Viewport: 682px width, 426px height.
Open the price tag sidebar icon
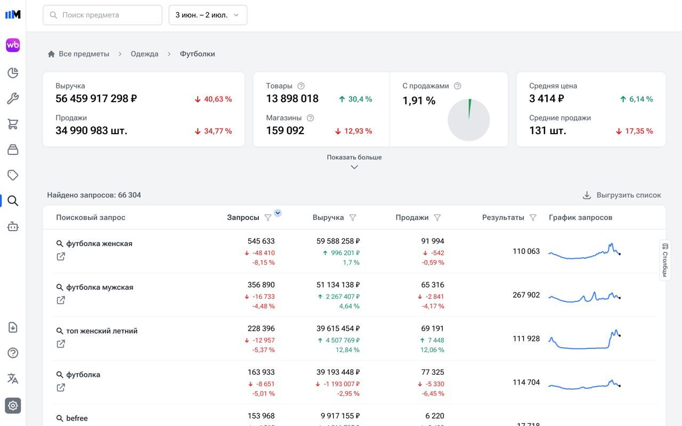pyautogui.click(x=13, y=175)
